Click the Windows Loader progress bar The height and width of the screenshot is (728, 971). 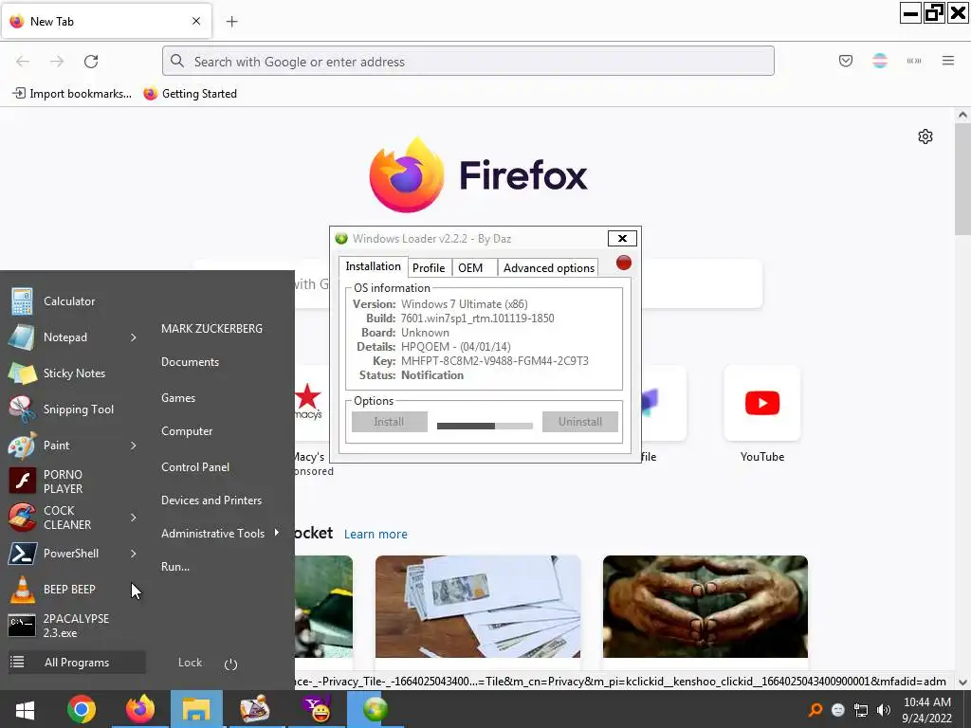click(485, 426)
